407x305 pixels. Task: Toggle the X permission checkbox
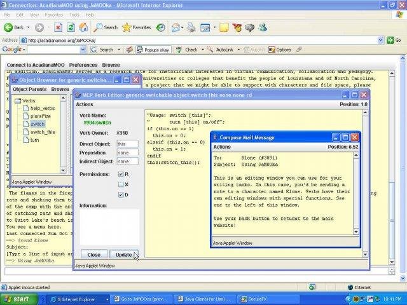pyautogui.click(x=121, y=184)
